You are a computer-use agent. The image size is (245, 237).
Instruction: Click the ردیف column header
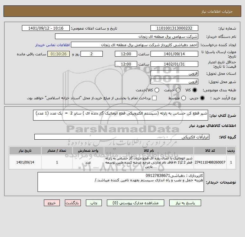click(x=231, y=150)
